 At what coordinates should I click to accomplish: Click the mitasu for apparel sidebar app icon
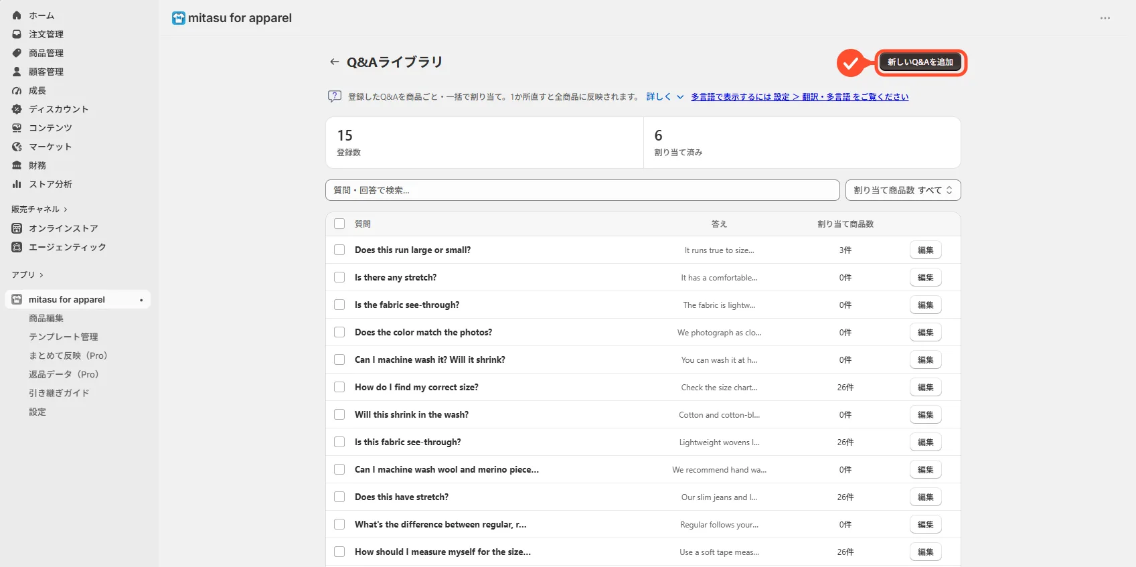[17, 299]
